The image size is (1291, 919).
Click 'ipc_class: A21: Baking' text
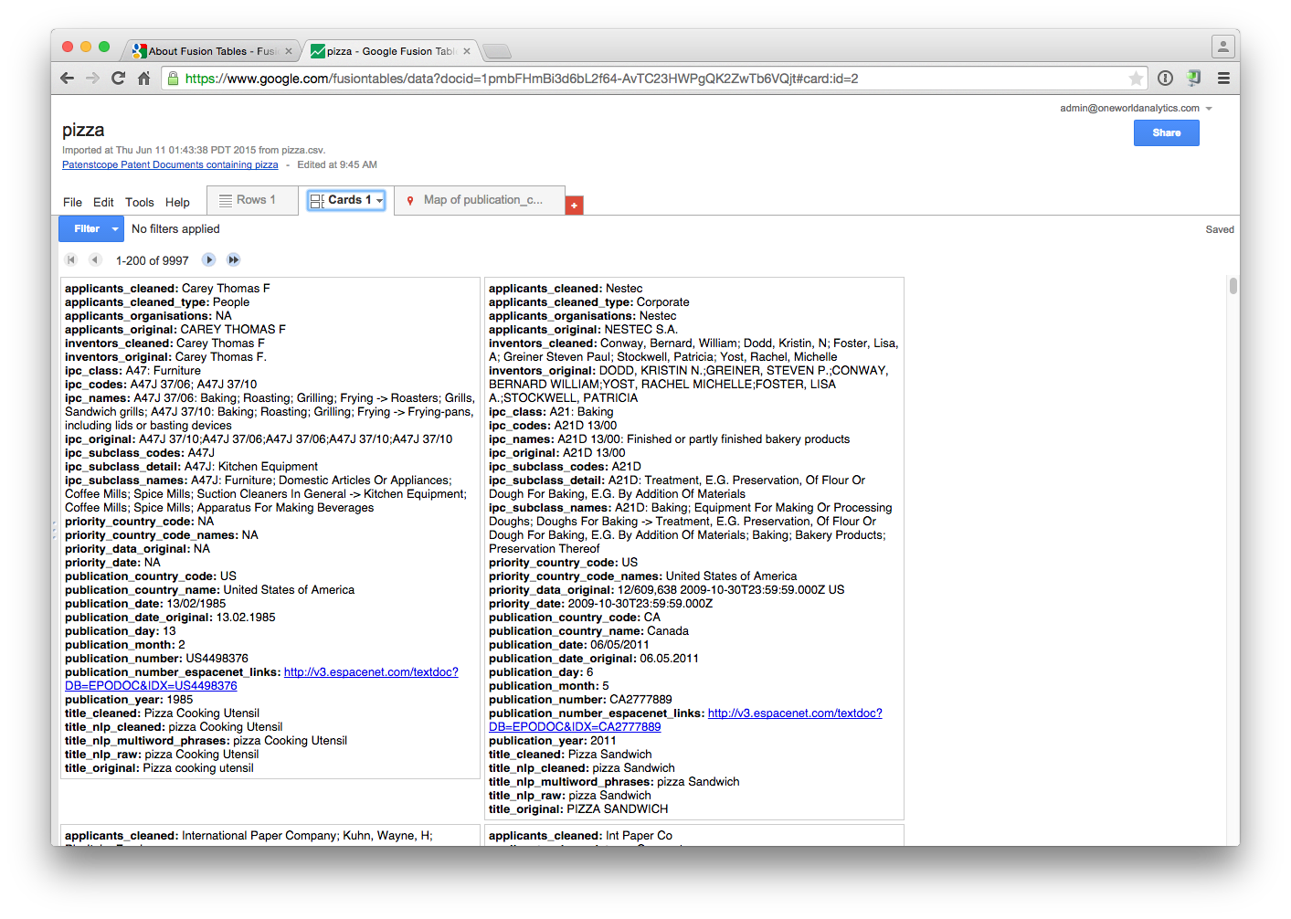pos(551,412)
